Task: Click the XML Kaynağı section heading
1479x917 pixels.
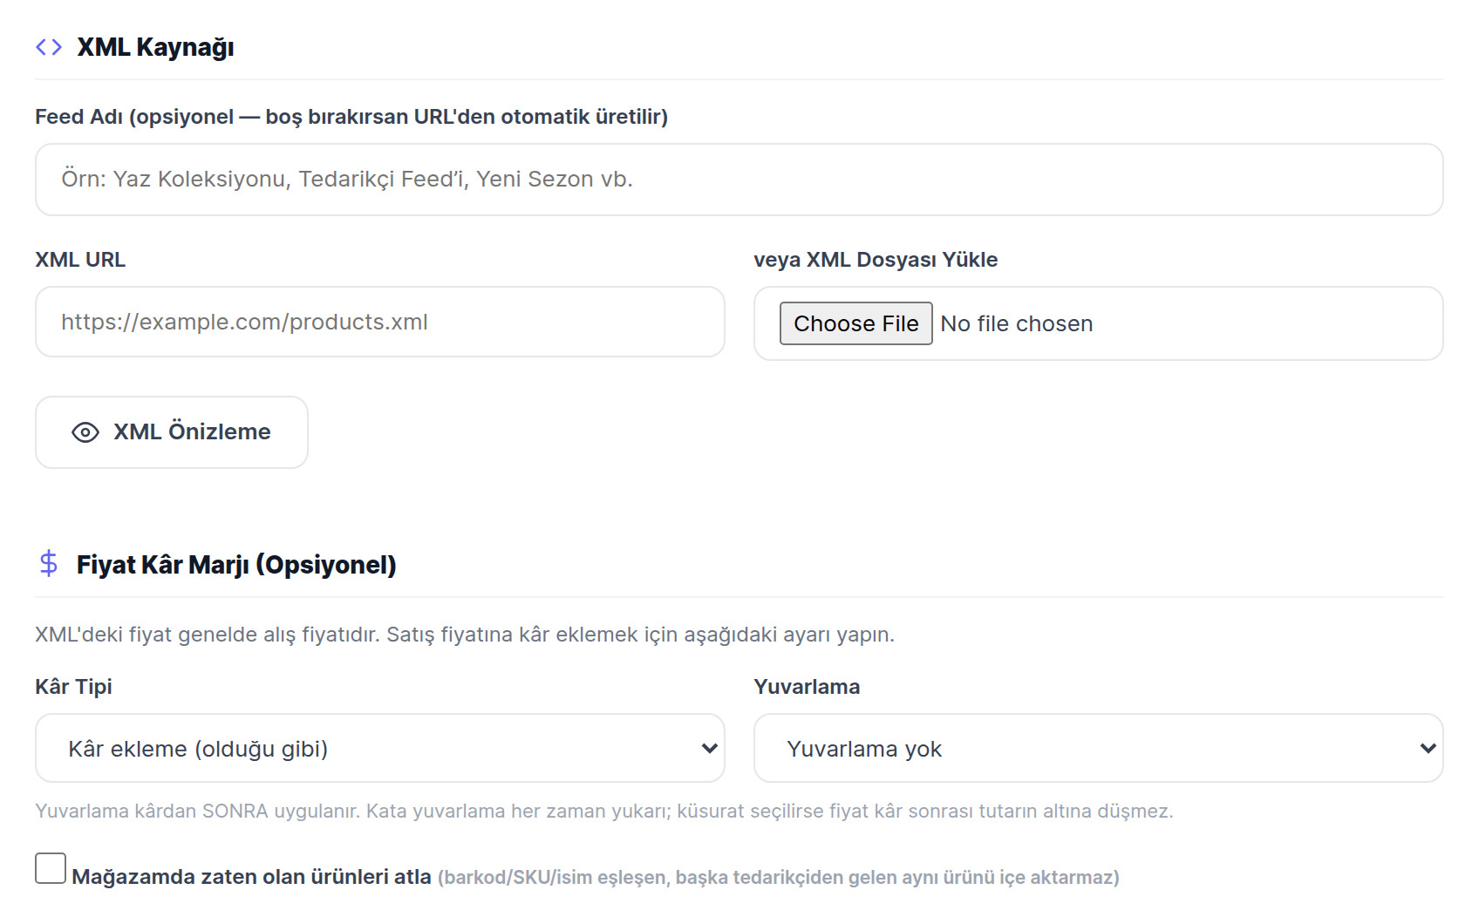Action: click(155, 47)
